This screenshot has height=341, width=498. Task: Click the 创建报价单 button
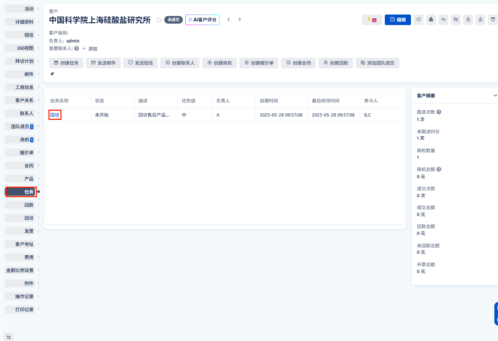click(x=259, y=63)
